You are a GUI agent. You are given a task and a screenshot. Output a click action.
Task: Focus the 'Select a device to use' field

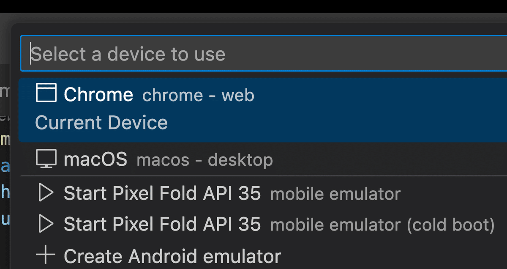[264, 54]
